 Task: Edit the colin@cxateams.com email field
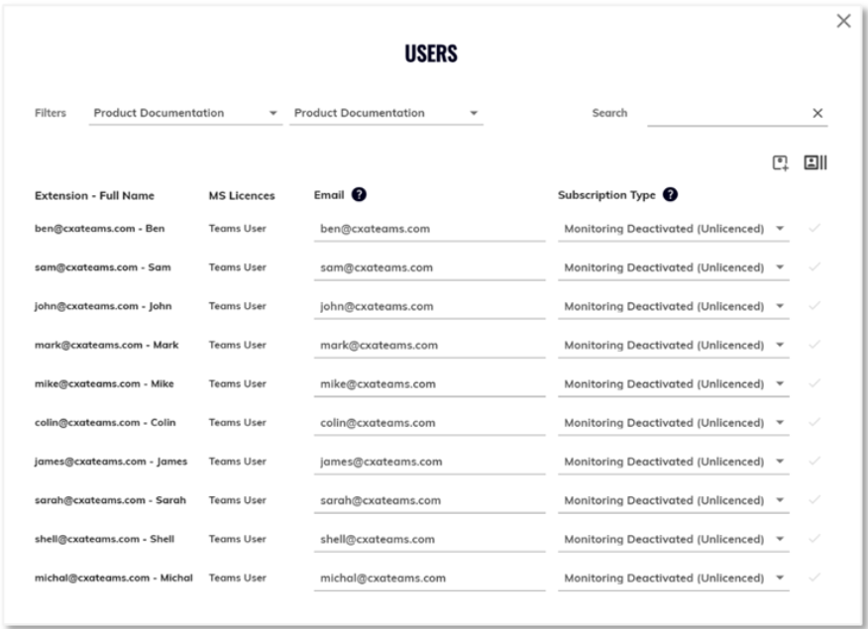[x=429, y=423]
